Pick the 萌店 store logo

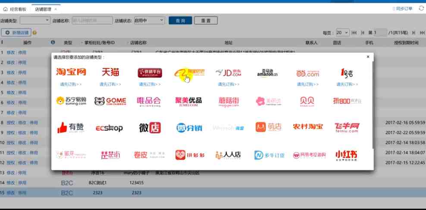click(268, 127)
